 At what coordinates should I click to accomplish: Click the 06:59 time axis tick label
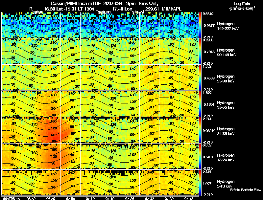(x=51, y=198)
